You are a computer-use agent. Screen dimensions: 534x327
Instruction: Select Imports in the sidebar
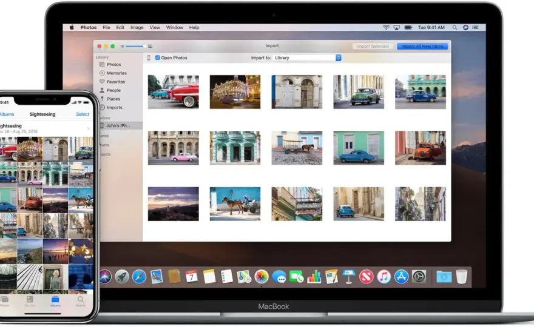(x=115, y=107)
